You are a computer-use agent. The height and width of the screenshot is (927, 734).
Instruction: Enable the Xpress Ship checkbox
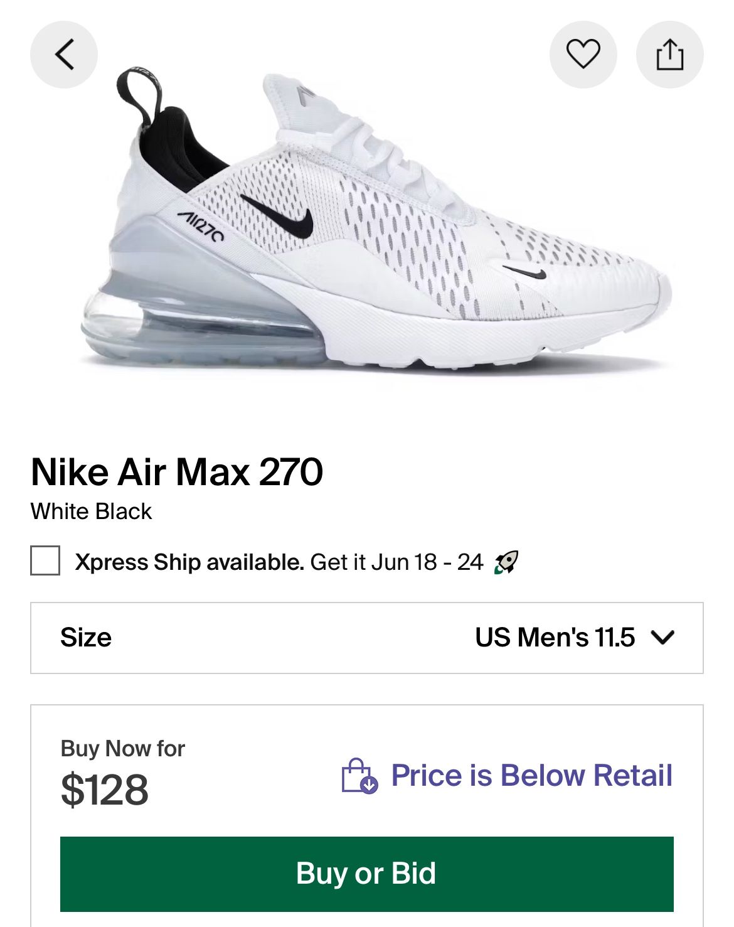[x=45, y=560]
